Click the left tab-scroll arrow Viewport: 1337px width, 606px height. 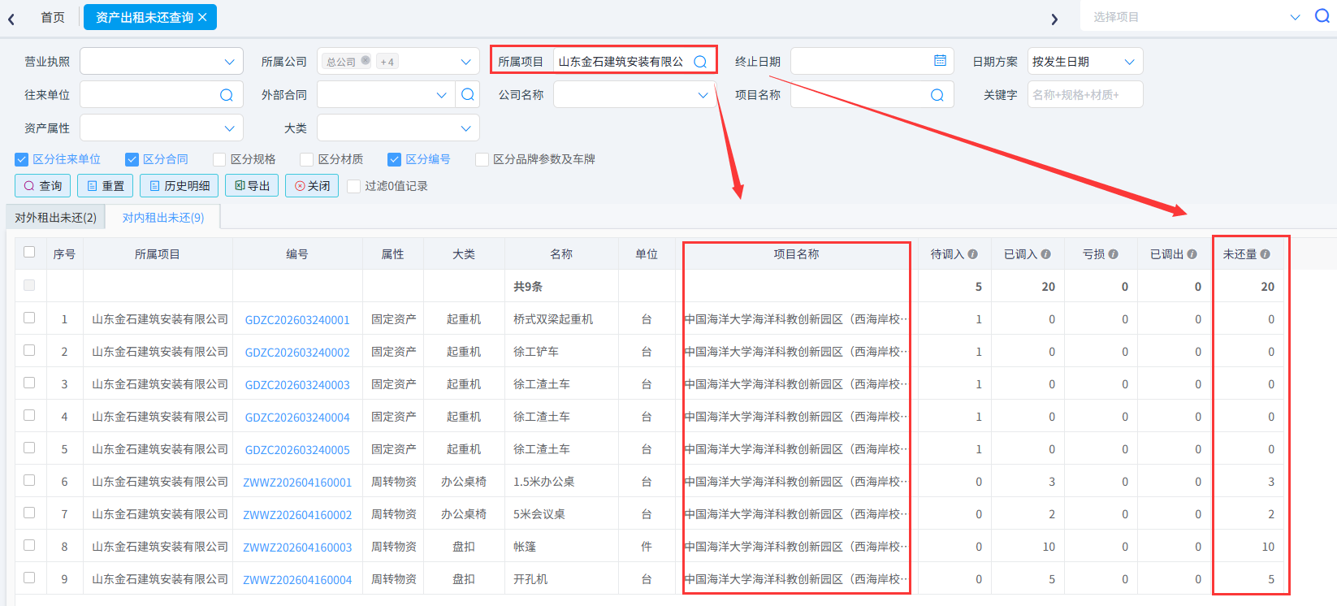click(x=11, y=19)
